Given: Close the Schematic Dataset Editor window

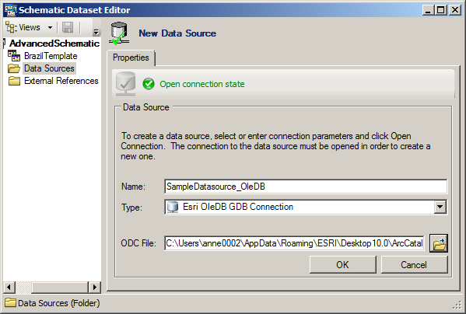Looking at the screenshot, I should (x=454, y=10).
